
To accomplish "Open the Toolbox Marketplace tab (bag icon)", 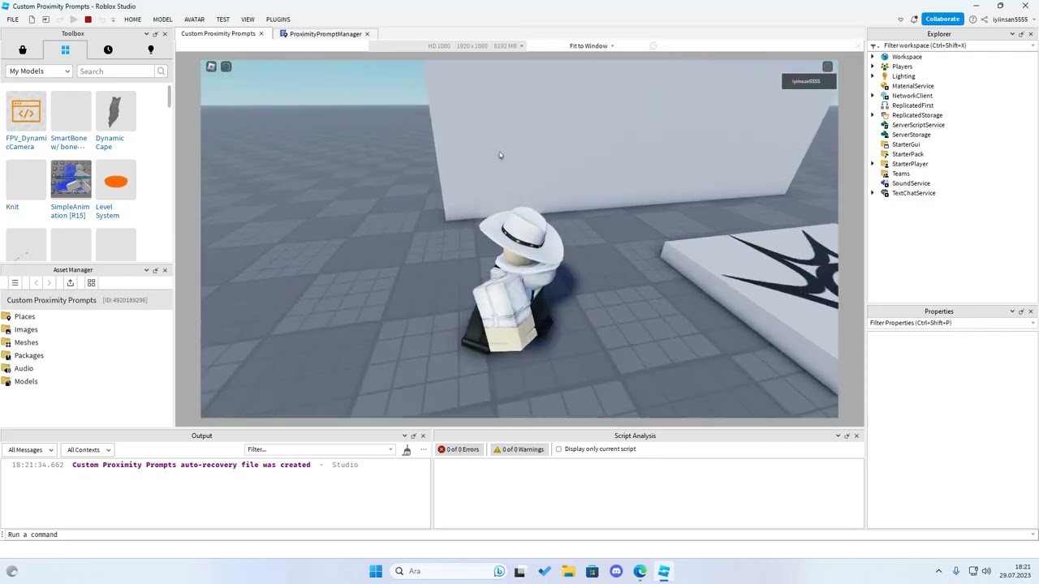I will [23, 50].
